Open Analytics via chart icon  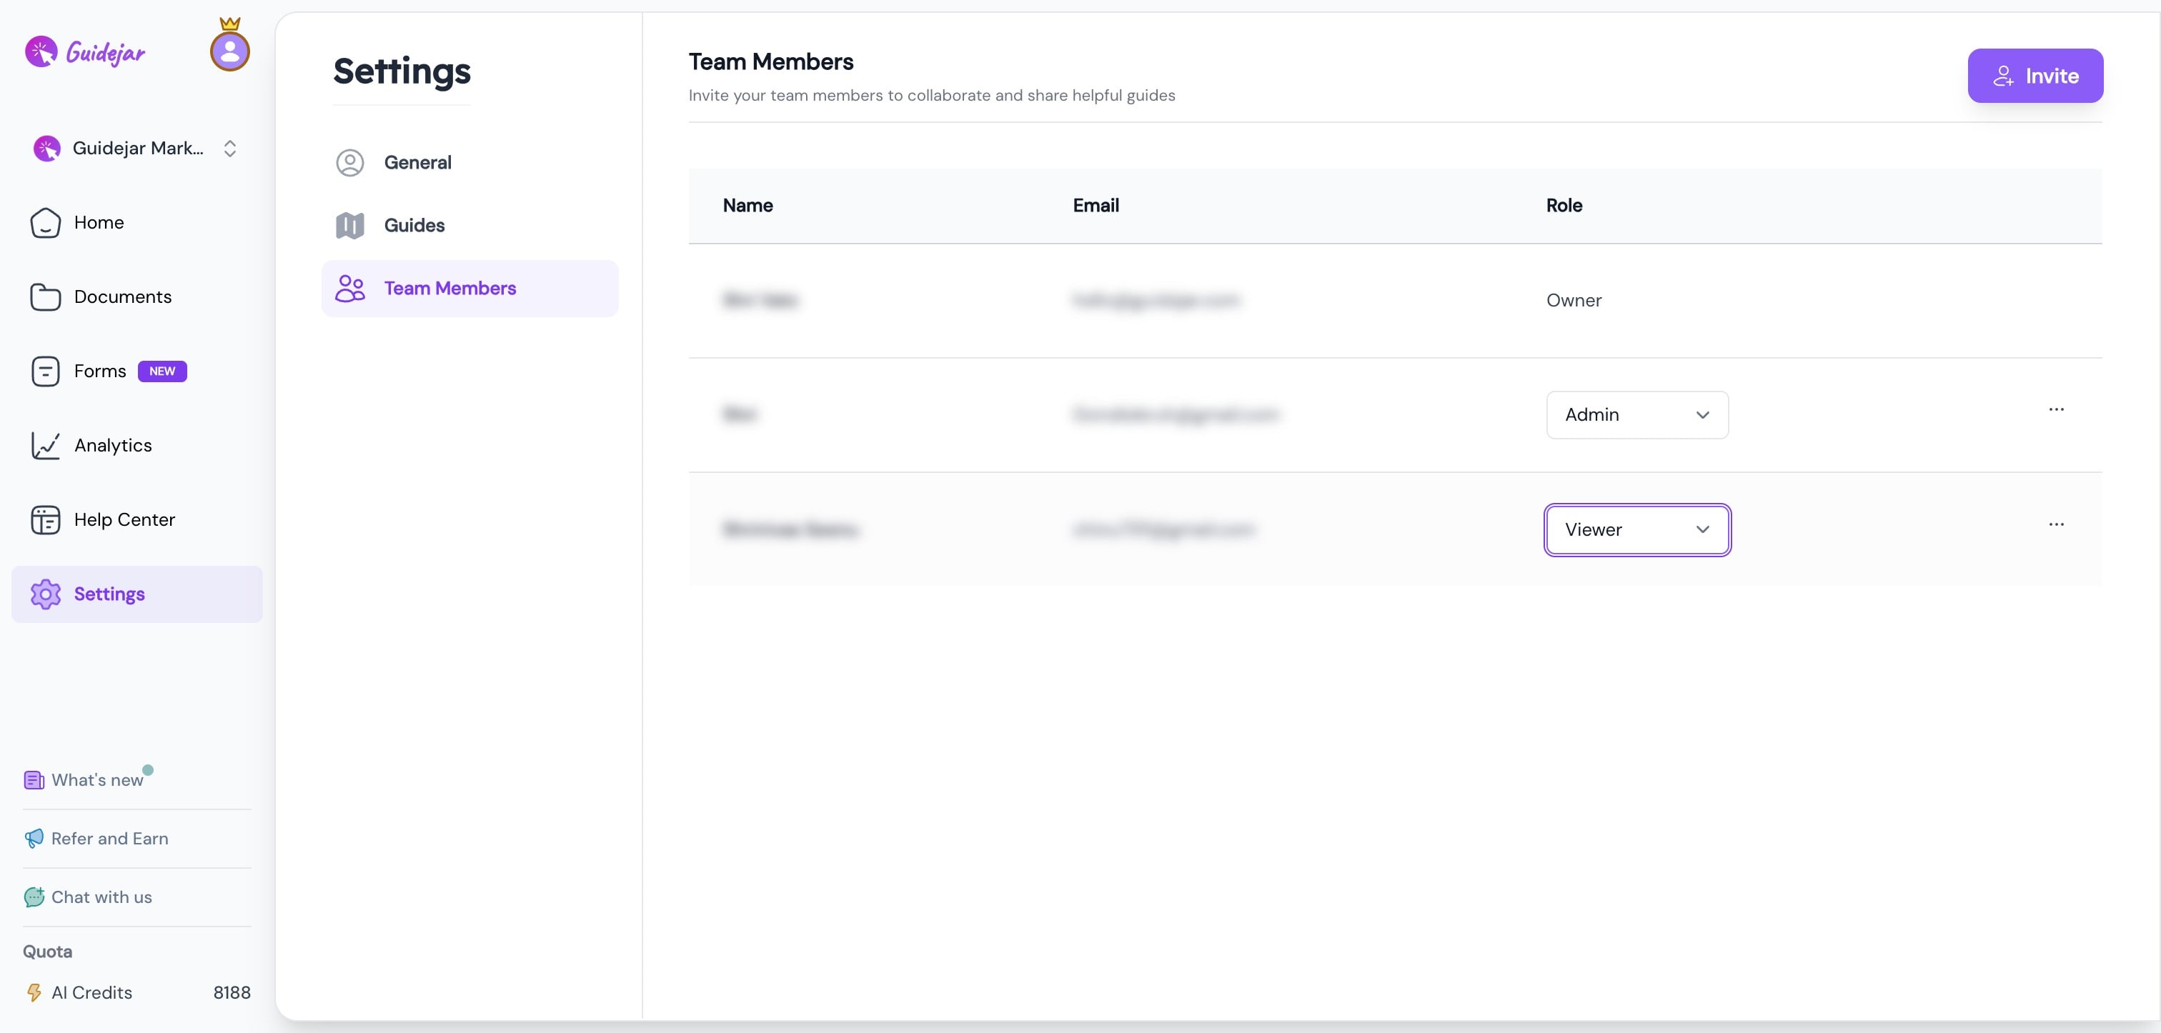[45, 445]
